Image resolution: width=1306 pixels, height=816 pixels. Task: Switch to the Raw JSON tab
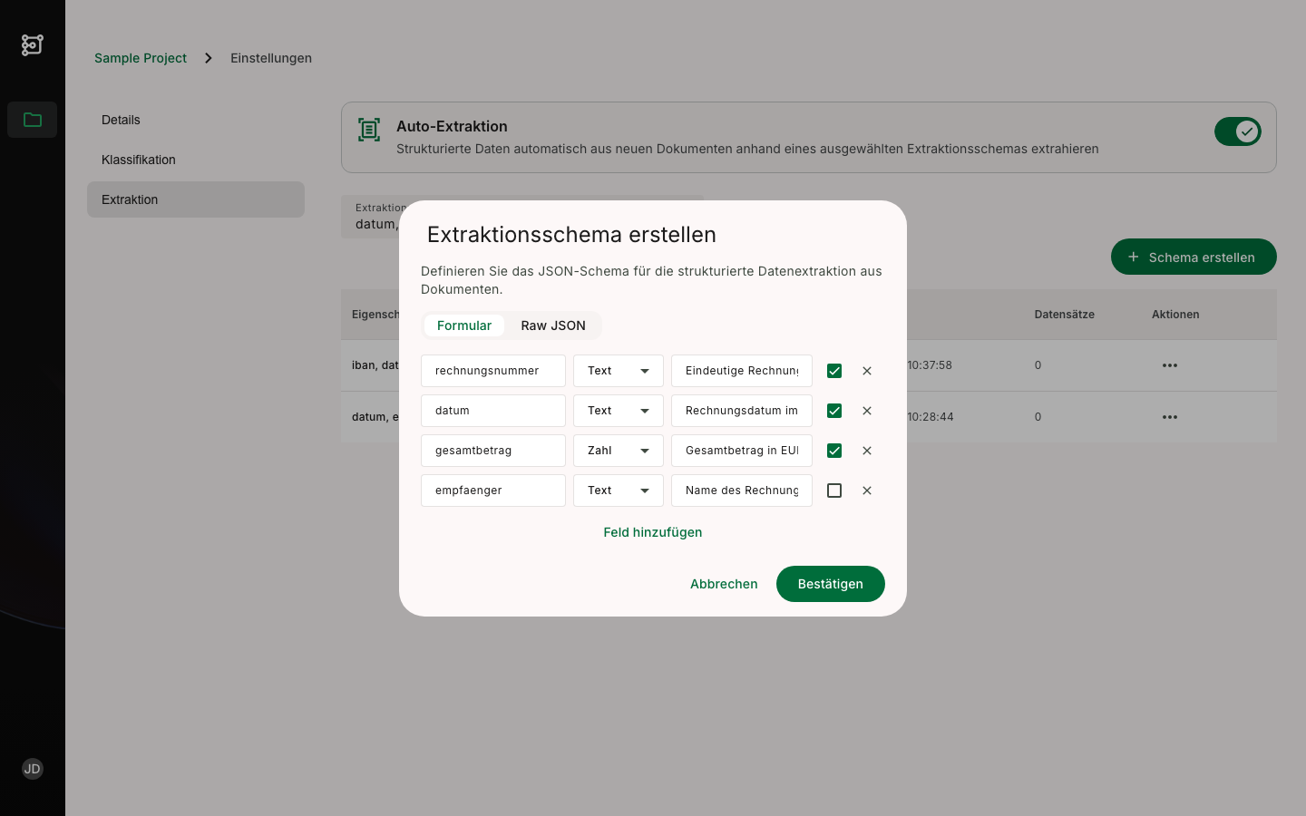[553, 325]
